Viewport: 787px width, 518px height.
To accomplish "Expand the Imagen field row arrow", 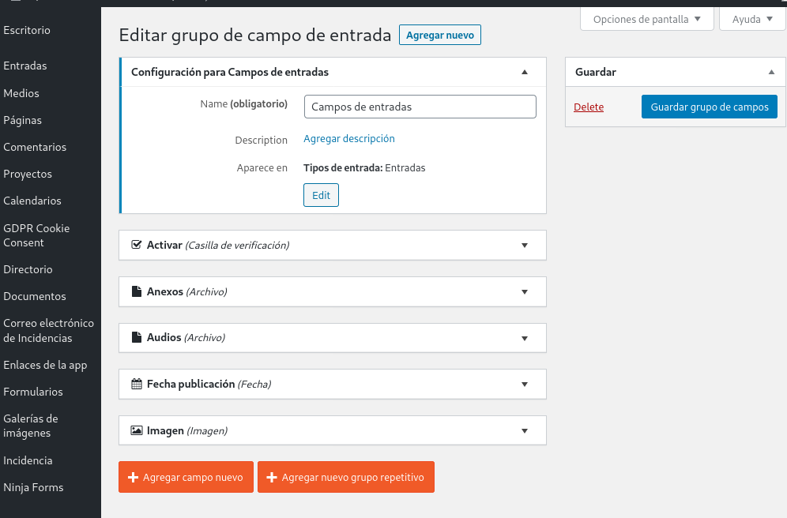I will pos(525,430).
